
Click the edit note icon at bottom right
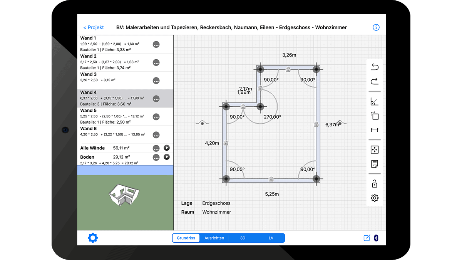click(x=367, y=238)
